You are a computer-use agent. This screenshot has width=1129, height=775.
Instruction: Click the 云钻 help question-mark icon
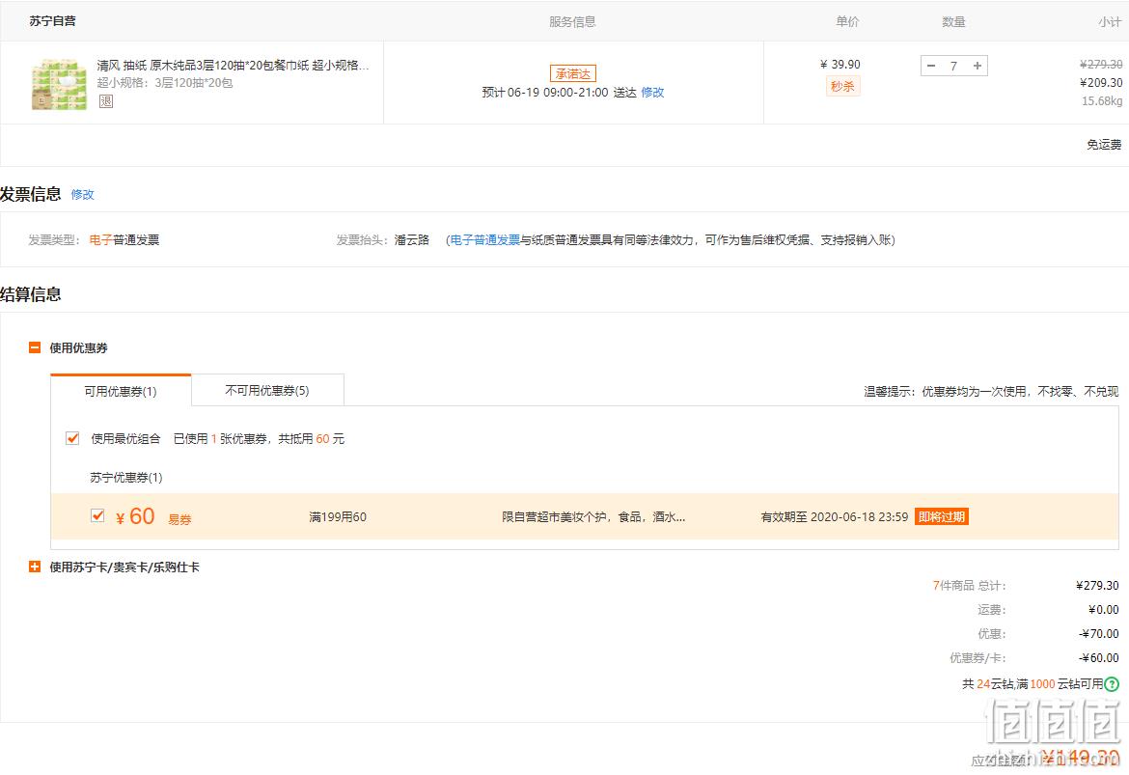tap(1112, 683)
